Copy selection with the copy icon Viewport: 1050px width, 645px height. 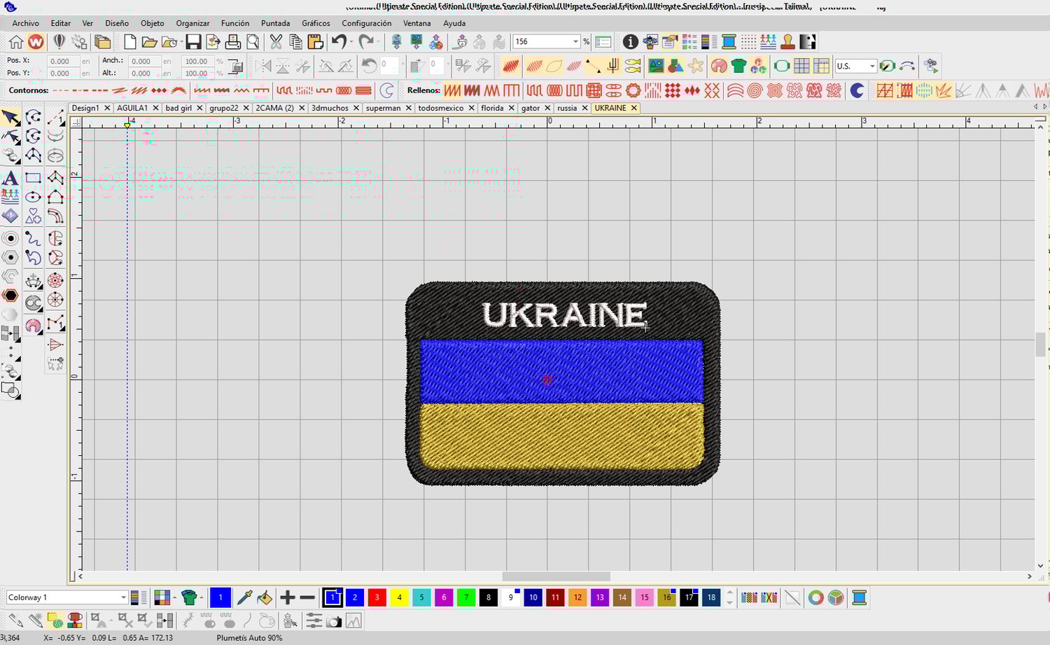pyautogui.click(x=295, y=42)
